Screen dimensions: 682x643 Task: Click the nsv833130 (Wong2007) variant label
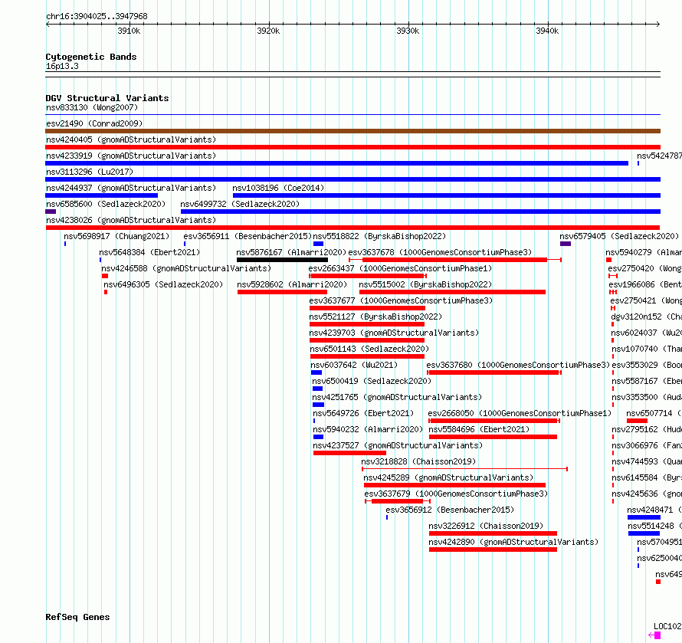click(x=92, y=107)
